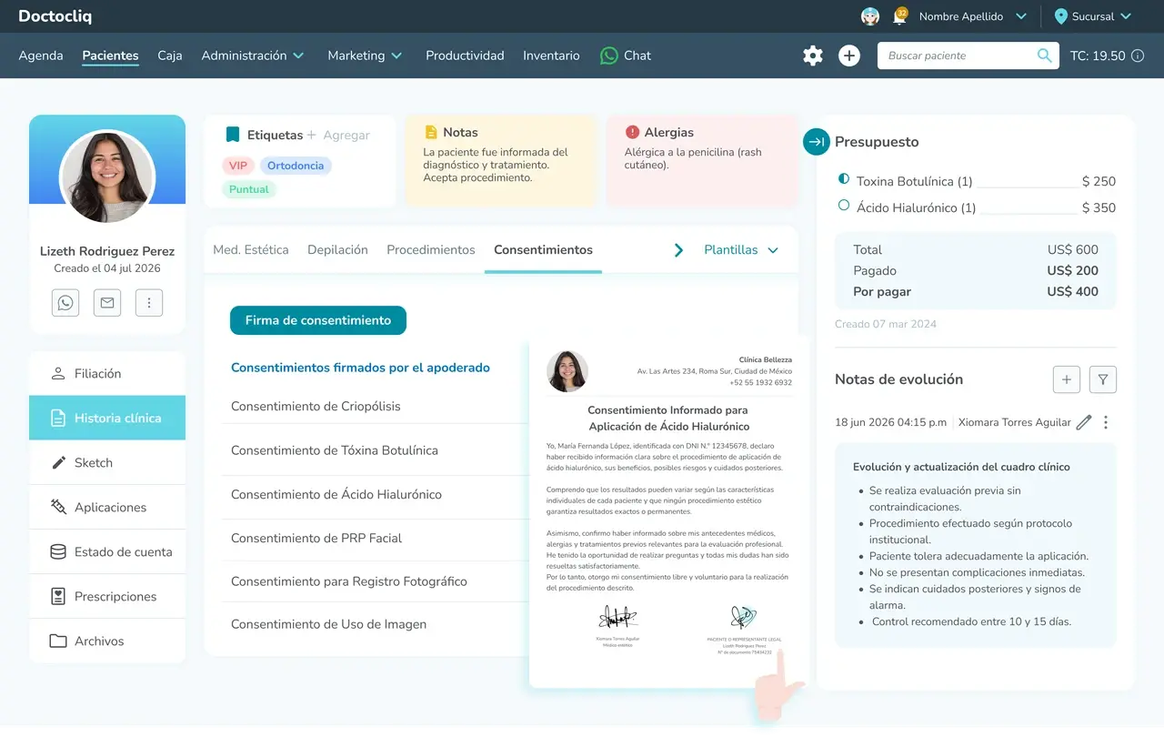Open the Plantillas dropdown

pyautogui.click(x=742, y=249)
